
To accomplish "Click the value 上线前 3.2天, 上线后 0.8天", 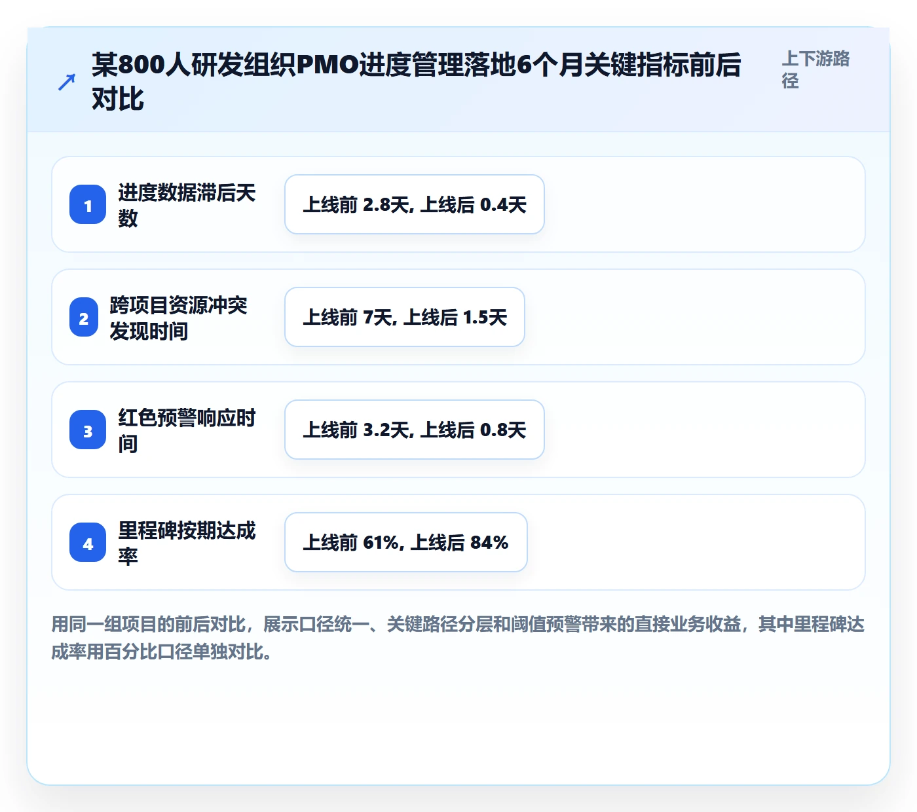I will click(x=415, y=430).
